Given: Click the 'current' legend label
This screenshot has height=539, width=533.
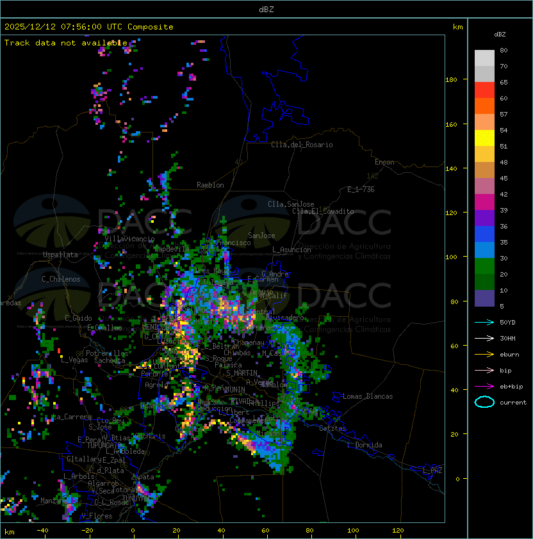Looking at the screenshot, I should click(x=513, y=403).
